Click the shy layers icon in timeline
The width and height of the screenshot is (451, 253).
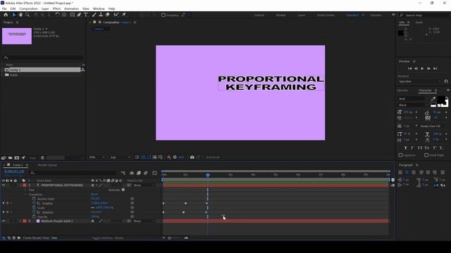click(132, 173)
